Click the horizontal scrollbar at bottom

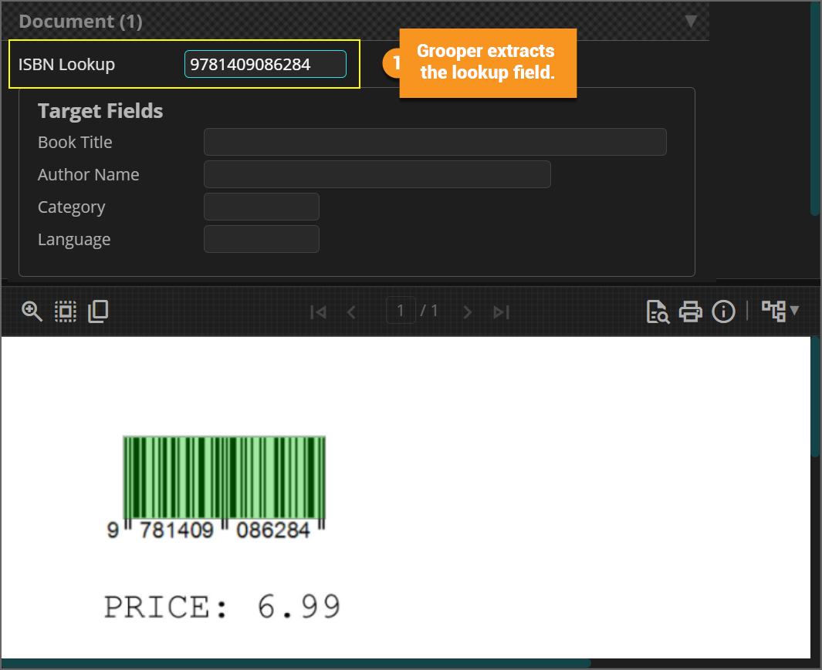[296, 663]
